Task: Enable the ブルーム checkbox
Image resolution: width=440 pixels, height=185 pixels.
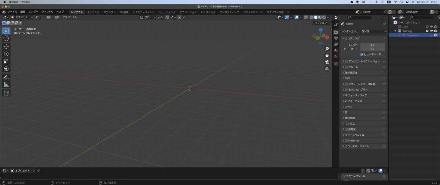Action: pos(346,67)
